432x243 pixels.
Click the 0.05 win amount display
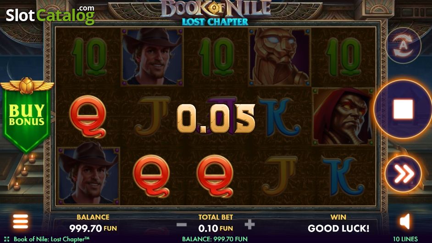click(x=216, y=118)
